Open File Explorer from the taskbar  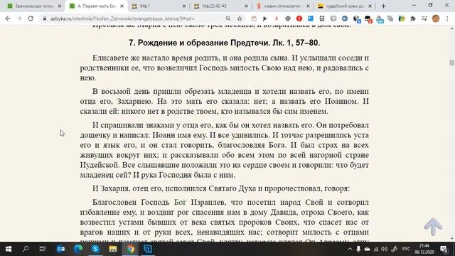[x=113, y=249]
